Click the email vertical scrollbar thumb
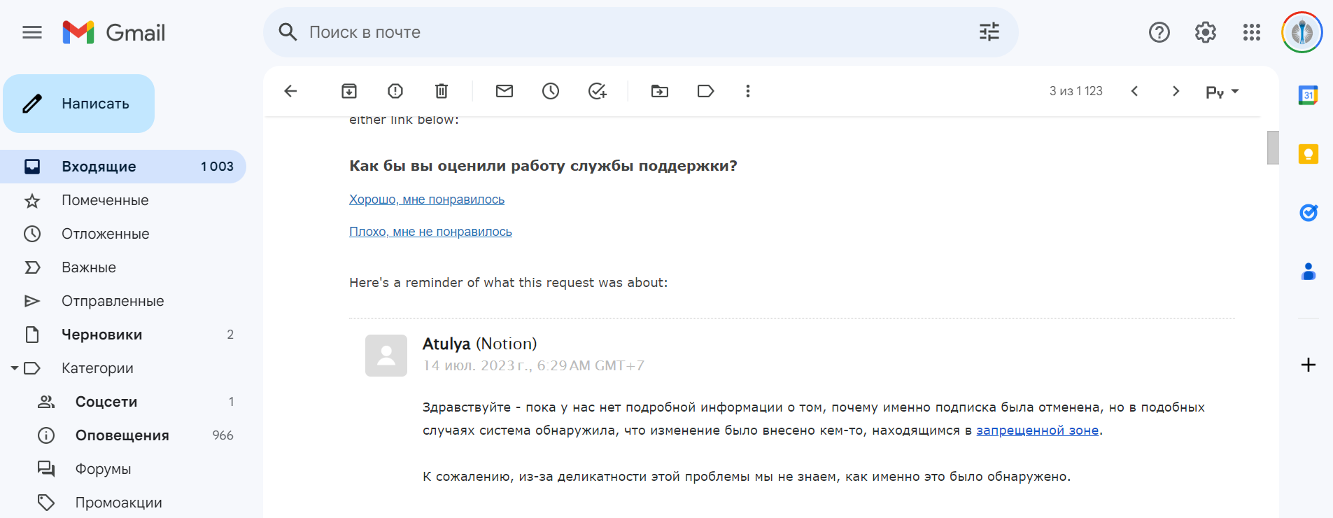 1273,148
